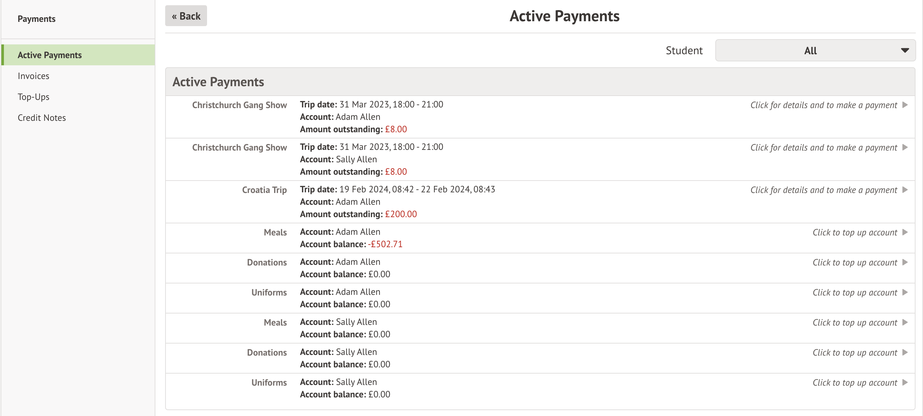Click arrow icon for Sally Allen's Uniforms

[x=905, y=382]
